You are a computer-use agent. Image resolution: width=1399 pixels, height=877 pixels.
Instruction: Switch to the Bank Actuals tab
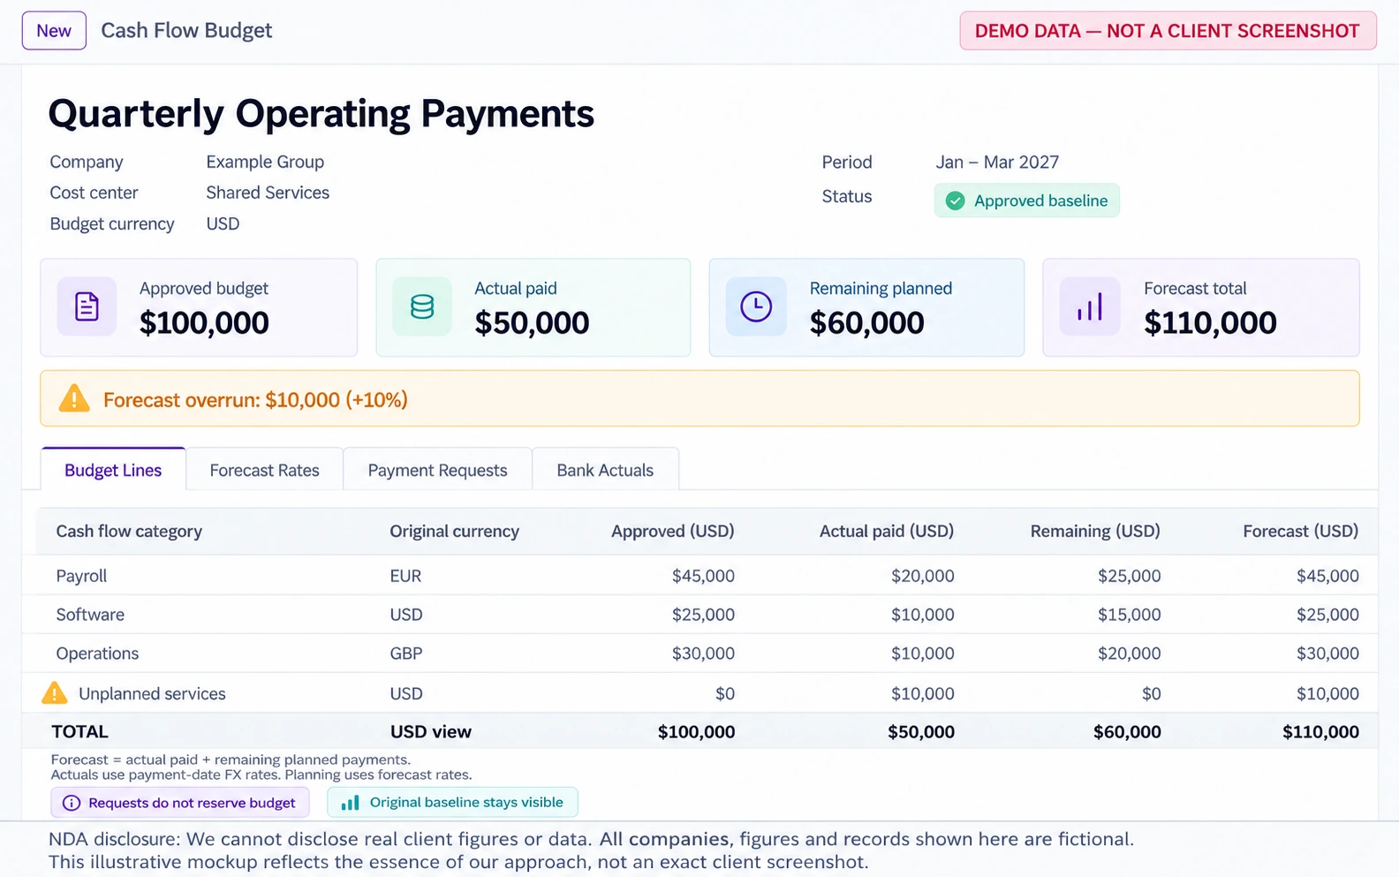[605, 469]
